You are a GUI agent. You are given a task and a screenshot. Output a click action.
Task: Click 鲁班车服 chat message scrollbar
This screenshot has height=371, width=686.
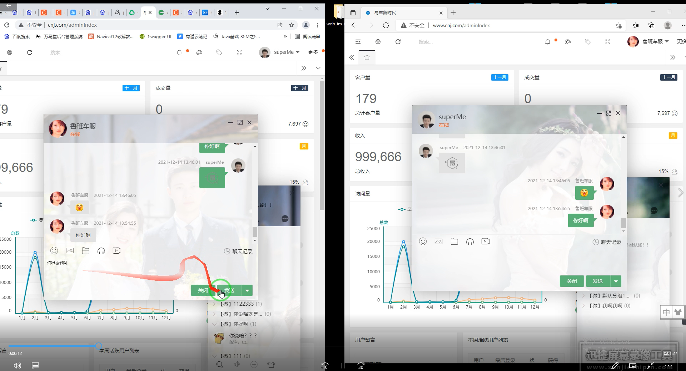pyautogui.click(x=255, y=232)
